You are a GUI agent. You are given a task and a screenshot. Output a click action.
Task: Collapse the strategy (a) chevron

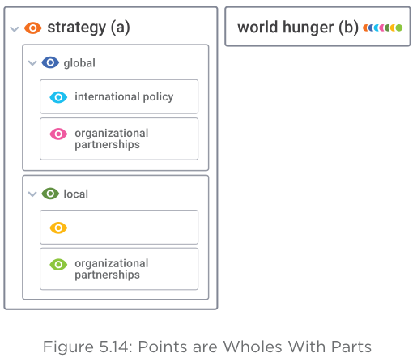pyautogui.click(x=15, y=28)
